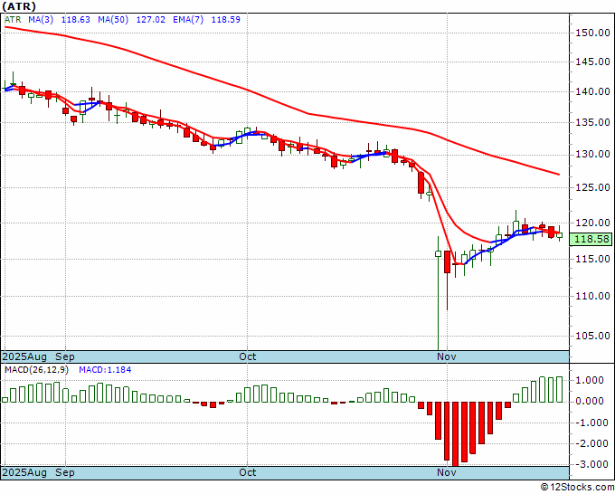Viewport: 615px width, 494px height.
Task: Click the lowest red MACD histogram bar
Action: pos(455,433)
